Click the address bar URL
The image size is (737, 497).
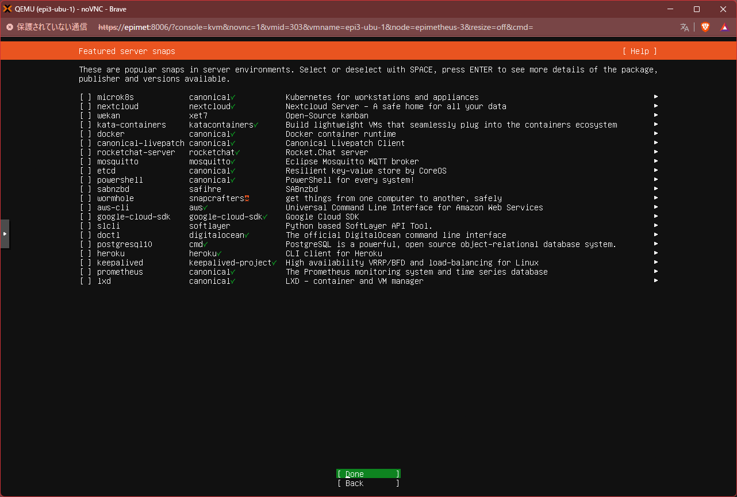tap(316, 27)
